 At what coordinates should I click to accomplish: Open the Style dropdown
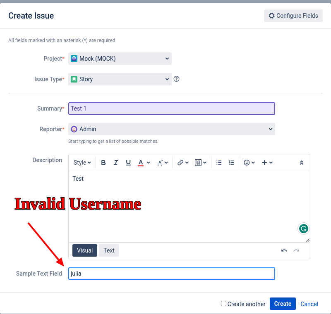[x=82, y=163]
